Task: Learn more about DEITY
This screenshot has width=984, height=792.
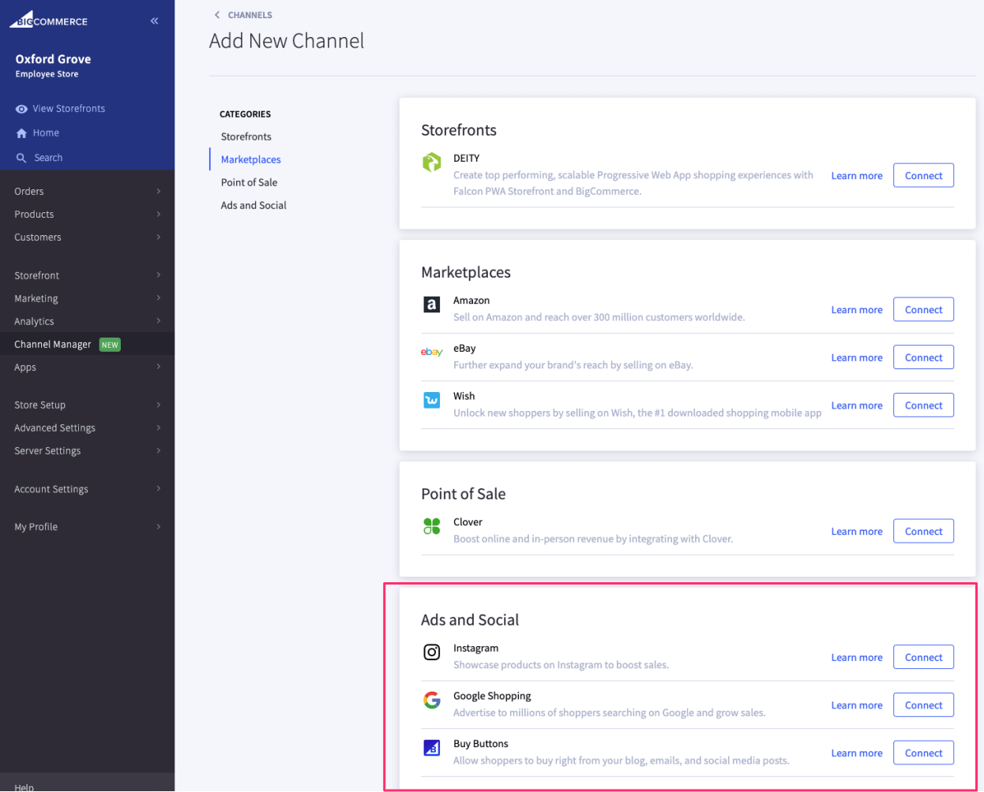Action: click(x=857, y=176)
